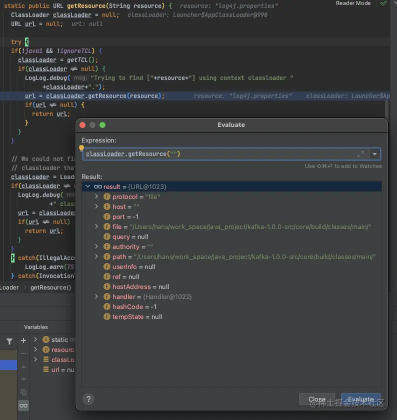Click the editor vertical scrollbar

tap(386, 110)
